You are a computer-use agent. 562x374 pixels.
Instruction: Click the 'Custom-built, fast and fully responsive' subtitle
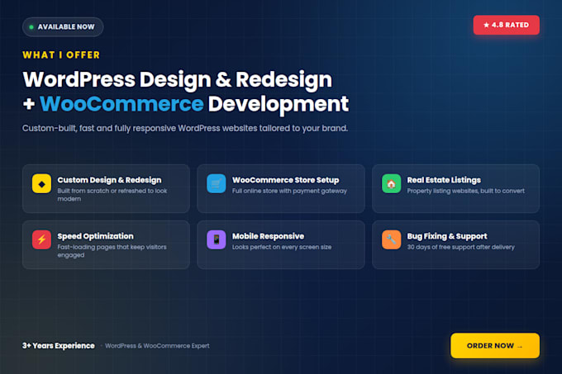tap(185, 128)
